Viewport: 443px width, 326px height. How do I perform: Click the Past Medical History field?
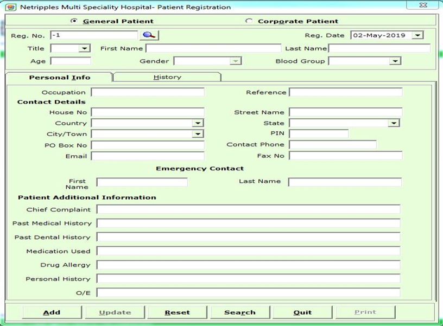click(248, 223)
